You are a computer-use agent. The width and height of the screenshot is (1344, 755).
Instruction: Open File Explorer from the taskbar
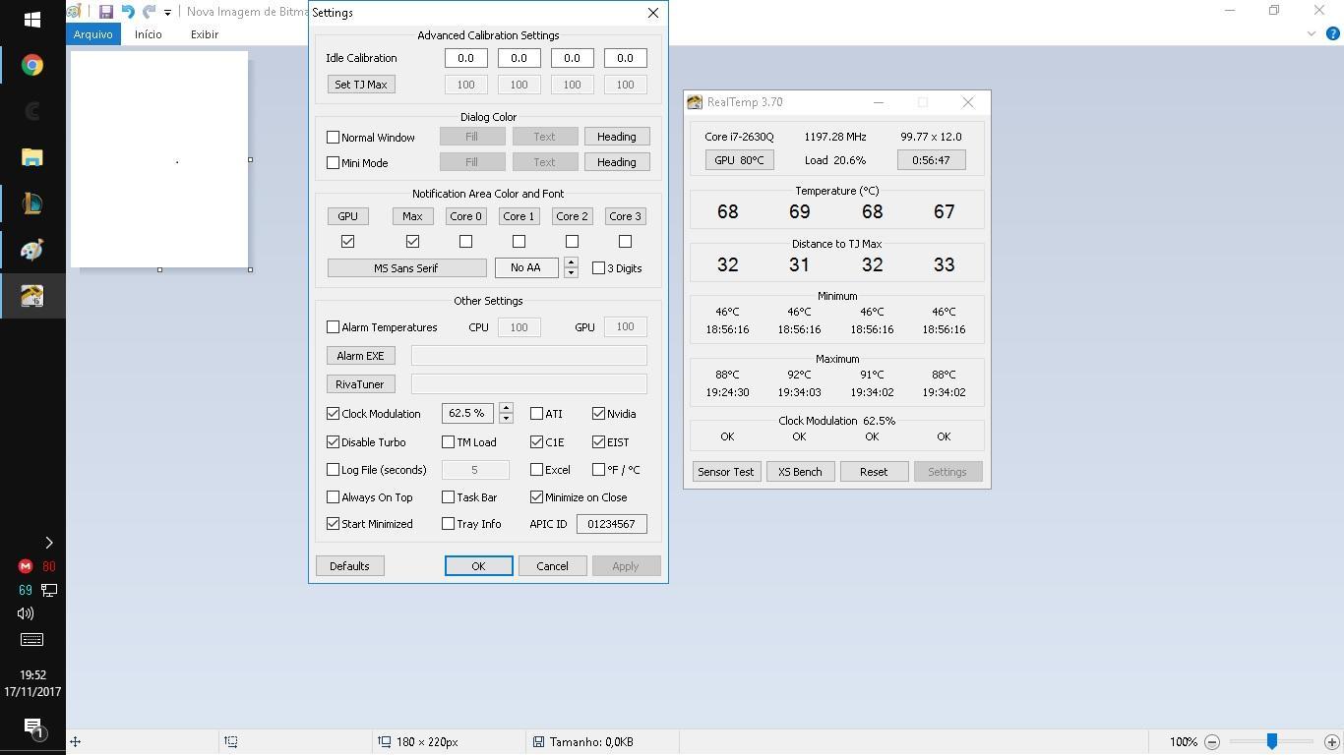coord(32,157)
